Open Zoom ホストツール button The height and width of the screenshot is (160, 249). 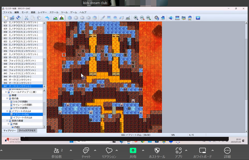[x=157, y=153]
